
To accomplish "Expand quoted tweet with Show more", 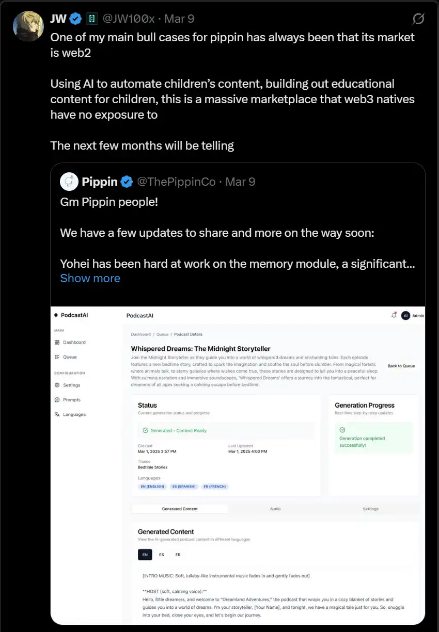I will (90, 278).
